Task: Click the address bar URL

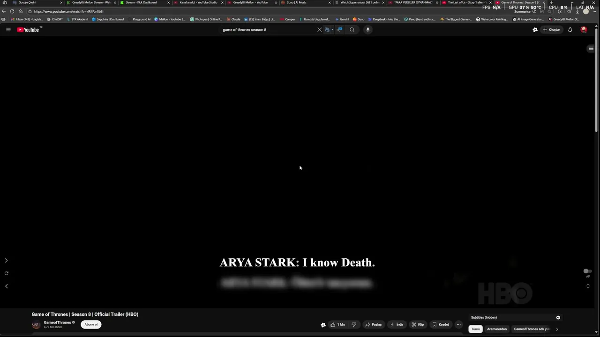Action: (68, 11)
